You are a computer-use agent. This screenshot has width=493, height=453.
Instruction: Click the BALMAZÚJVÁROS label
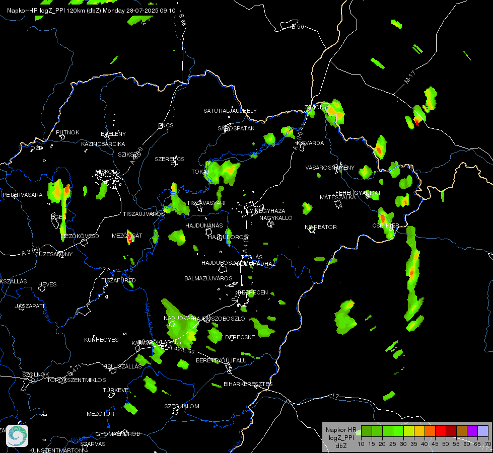coord(208,278)
